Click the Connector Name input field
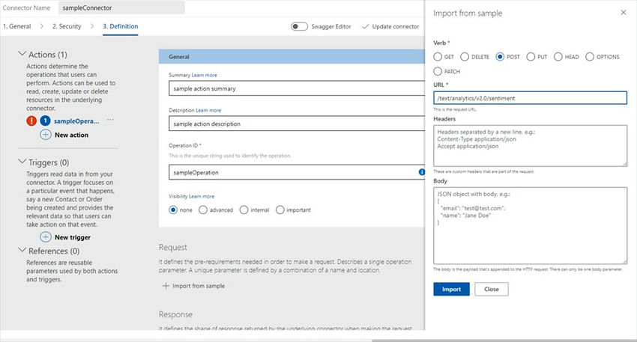The image size is (637, 342). pos(122,7)
